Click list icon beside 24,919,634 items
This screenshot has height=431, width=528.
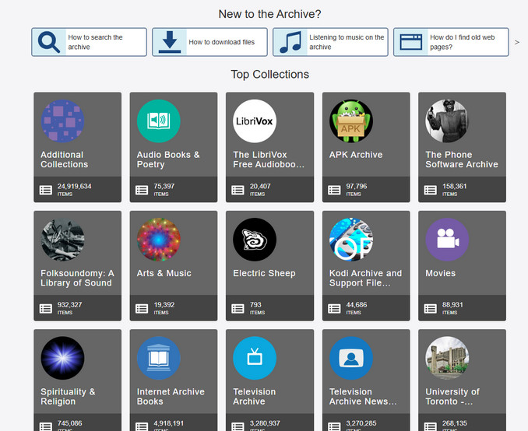tap(46, 190)
